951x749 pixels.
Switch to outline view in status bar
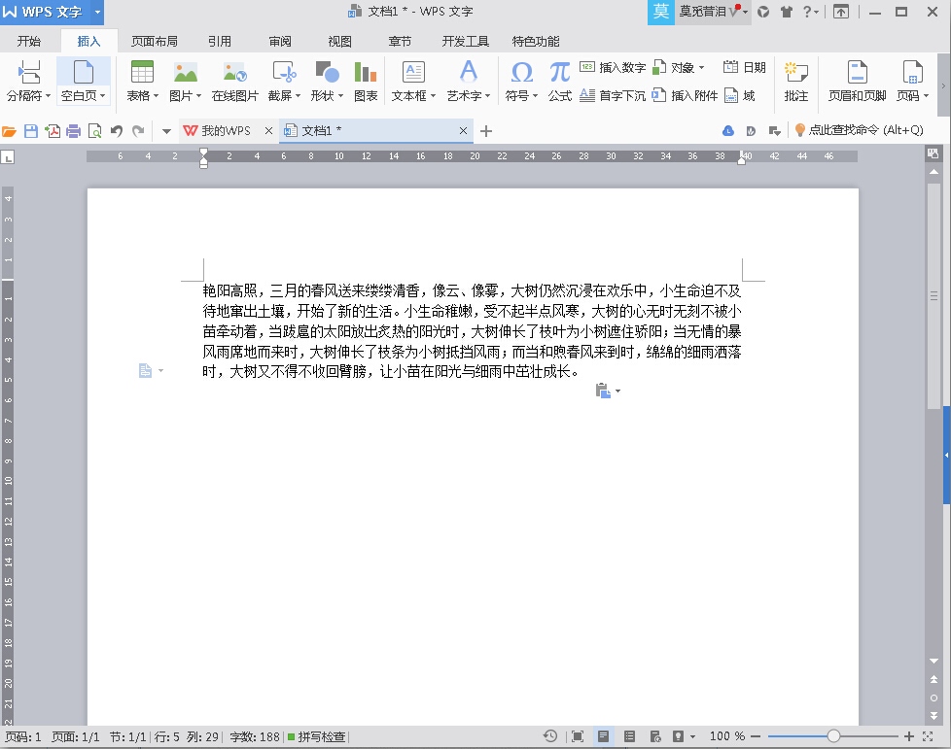(629, 737)
